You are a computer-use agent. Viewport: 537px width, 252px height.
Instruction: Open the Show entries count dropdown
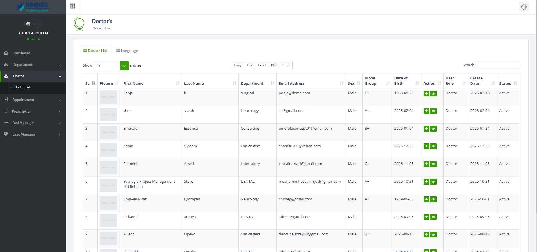point(111,66)
